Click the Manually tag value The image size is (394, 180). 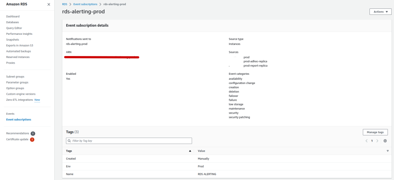click(x=203, y=159)
